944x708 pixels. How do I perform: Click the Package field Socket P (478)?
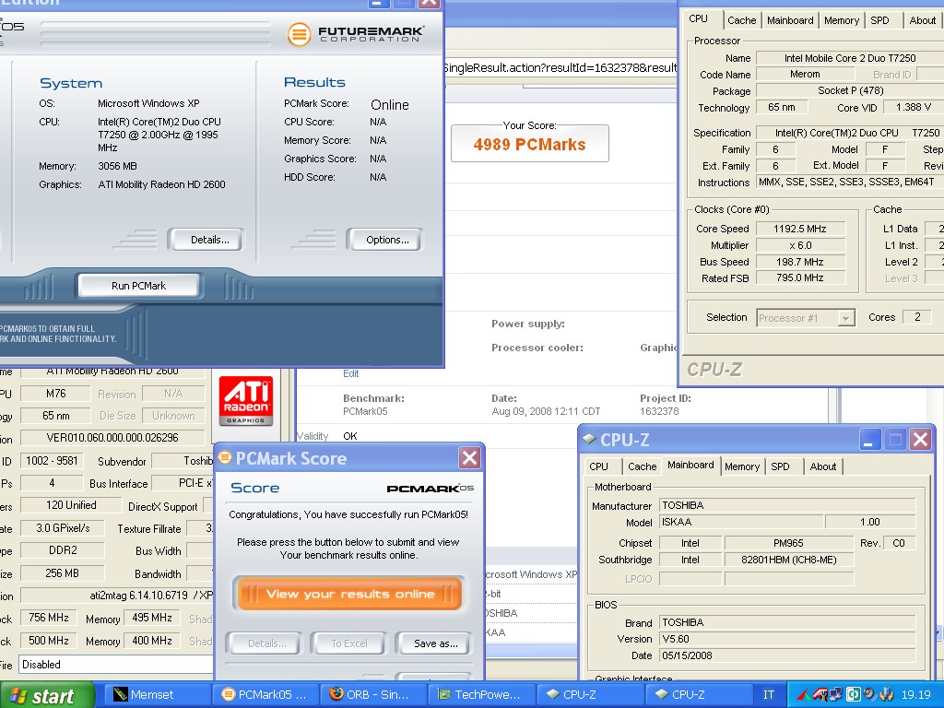pos(849,91)
